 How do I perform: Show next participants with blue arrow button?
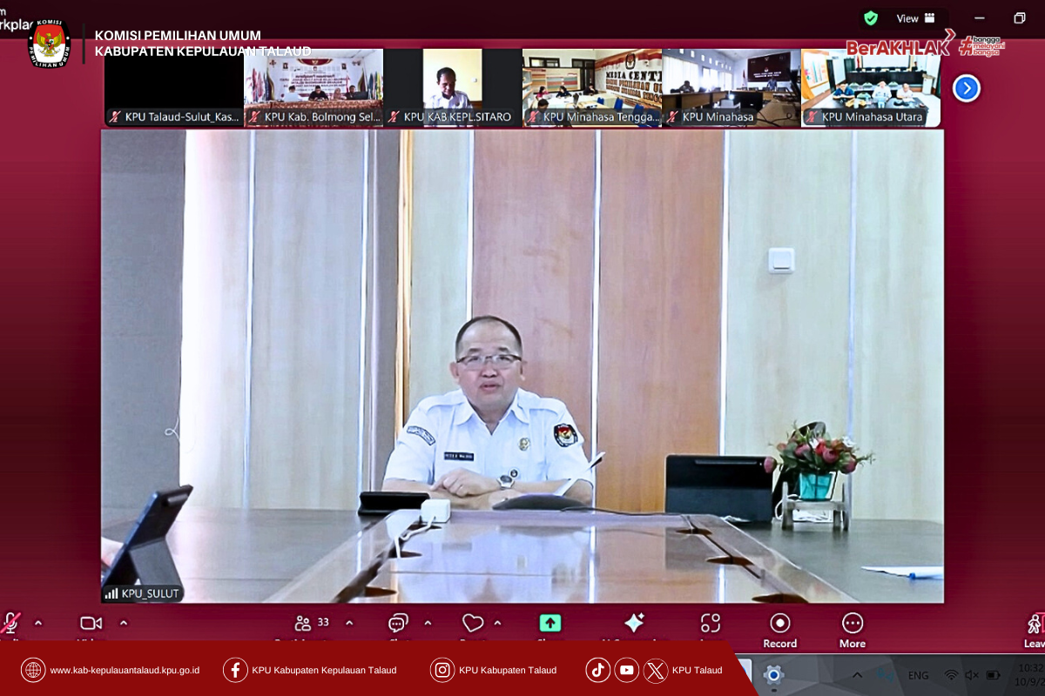pos(967,88)
